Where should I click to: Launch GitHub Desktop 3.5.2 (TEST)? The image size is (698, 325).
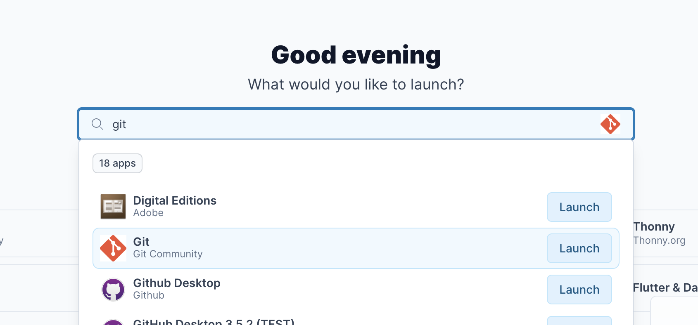point(579,321)
